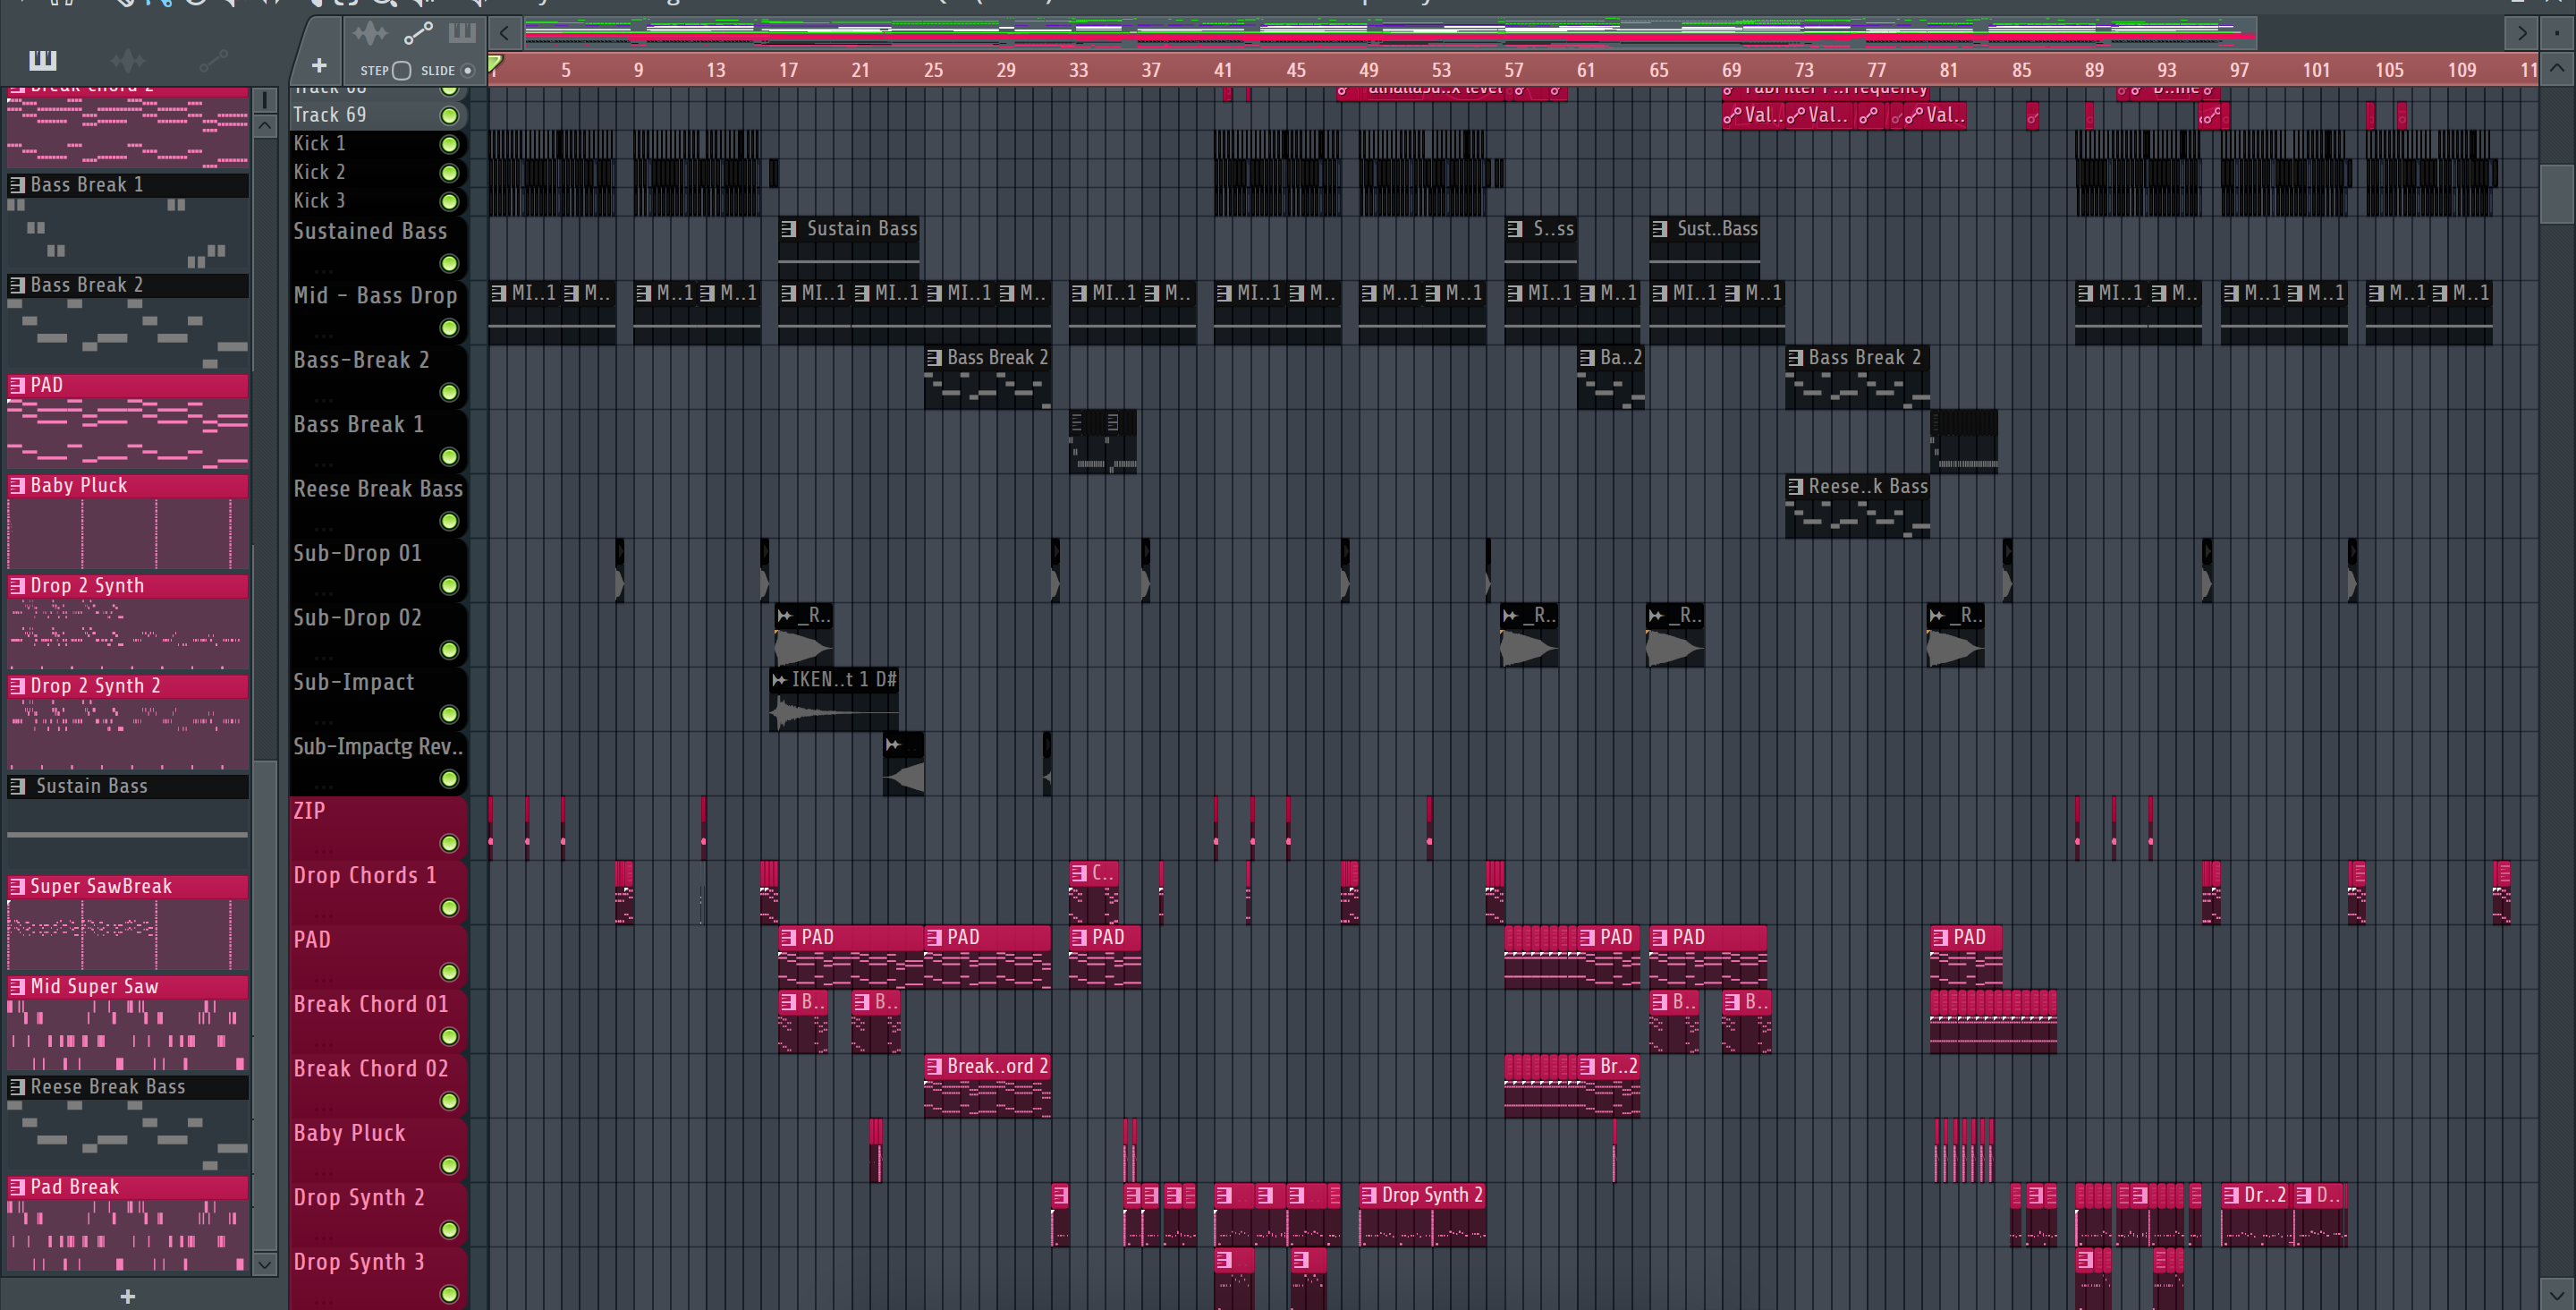
Task: Mute the Kick 3 track
Action: 450,201
